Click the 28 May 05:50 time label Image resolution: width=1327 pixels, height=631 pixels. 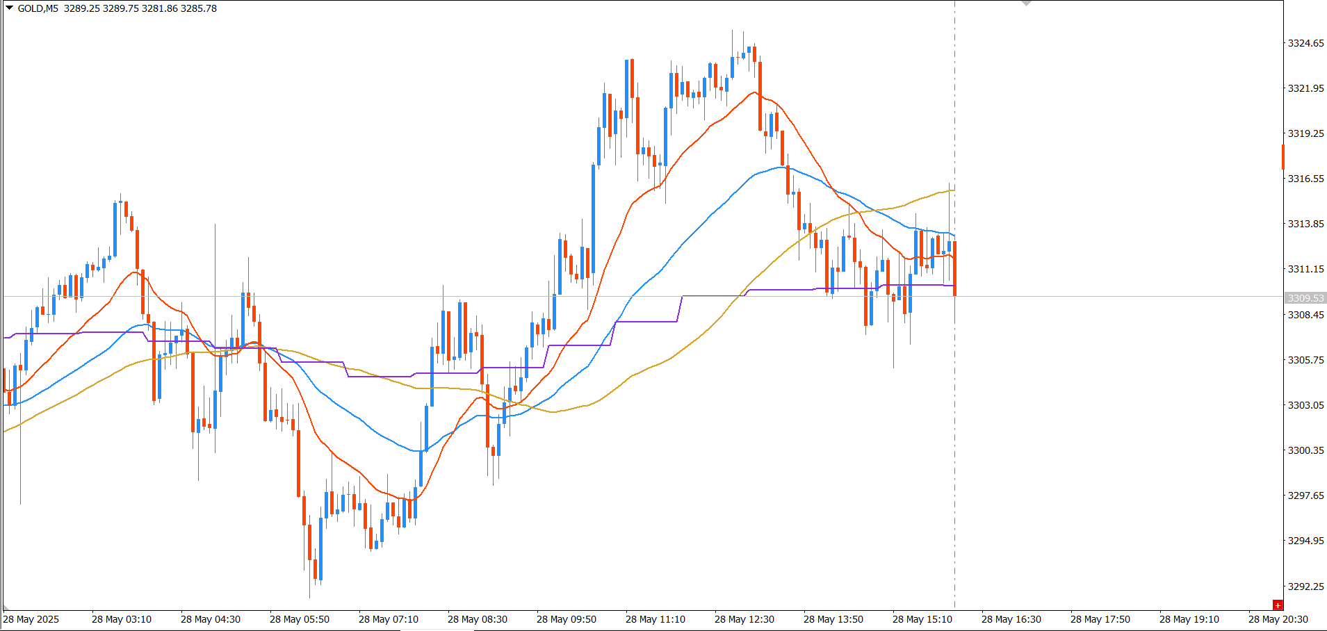[299, 619]
